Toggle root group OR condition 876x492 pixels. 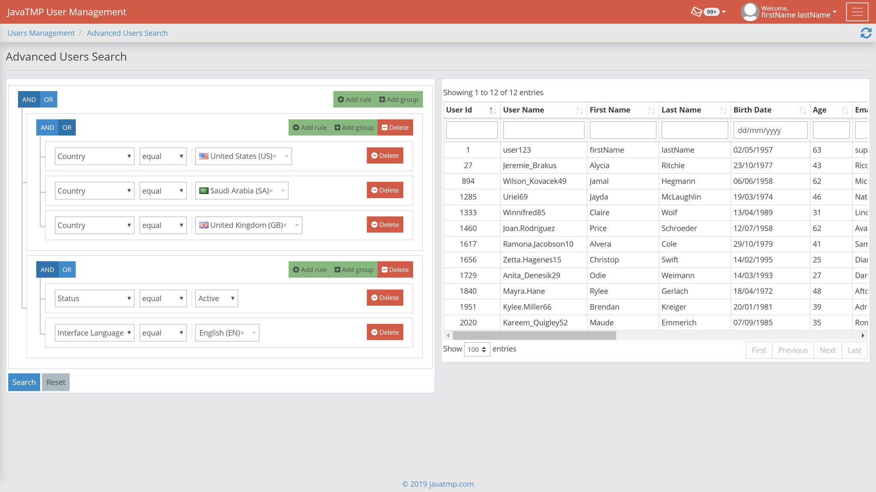(49, 100)
